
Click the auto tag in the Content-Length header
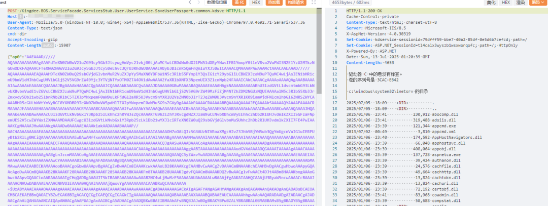point(48,46)
